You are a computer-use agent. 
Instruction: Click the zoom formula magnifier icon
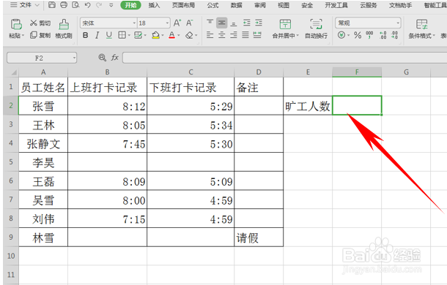point(102,58)
